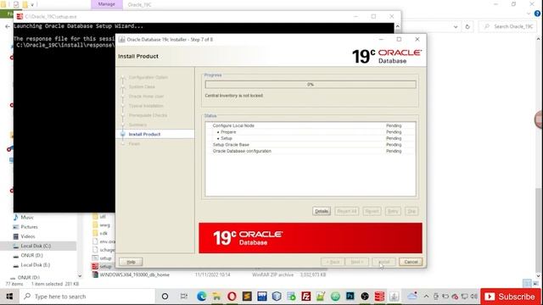The image size is (543, 305).
Task: Cancel the Oracle Database installation
Action: 411,262
